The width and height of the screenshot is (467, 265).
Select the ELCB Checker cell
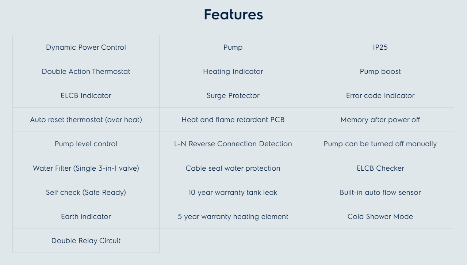[380, 169]
